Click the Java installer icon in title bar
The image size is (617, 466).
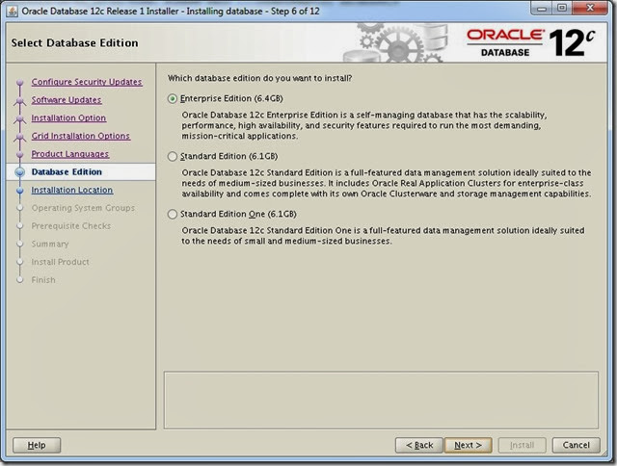pyautogui.click(x=13, y=11)
